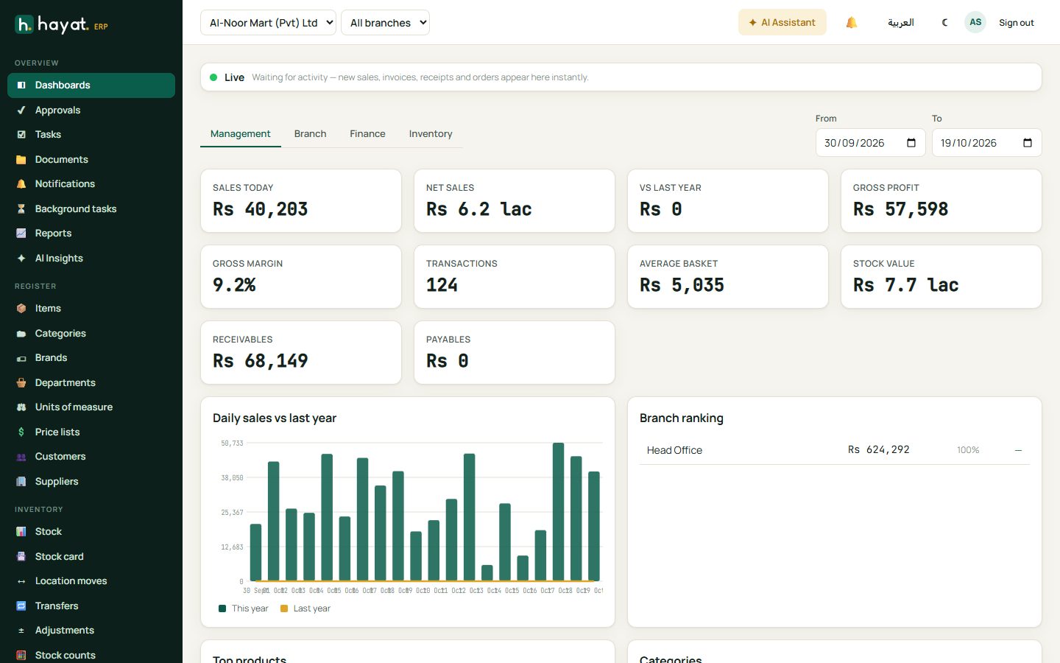
Task: Switch to the Finance tab
Action: (x=367, y=134)
